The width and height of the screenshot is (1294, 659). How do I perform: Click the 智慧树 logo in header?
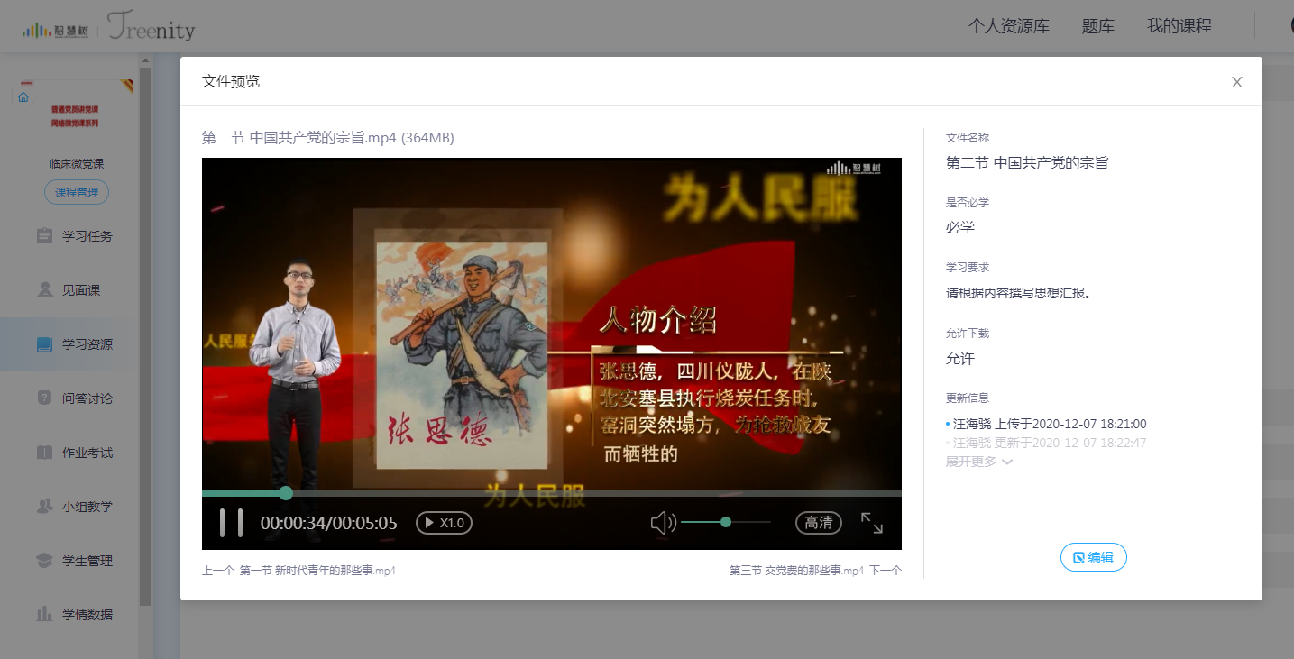click(x=57, y=30)
